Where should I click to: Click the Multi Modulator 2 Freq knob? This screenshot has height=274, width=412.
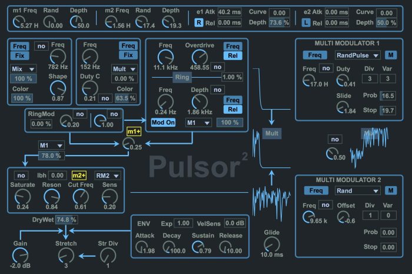tap(308, 217)
